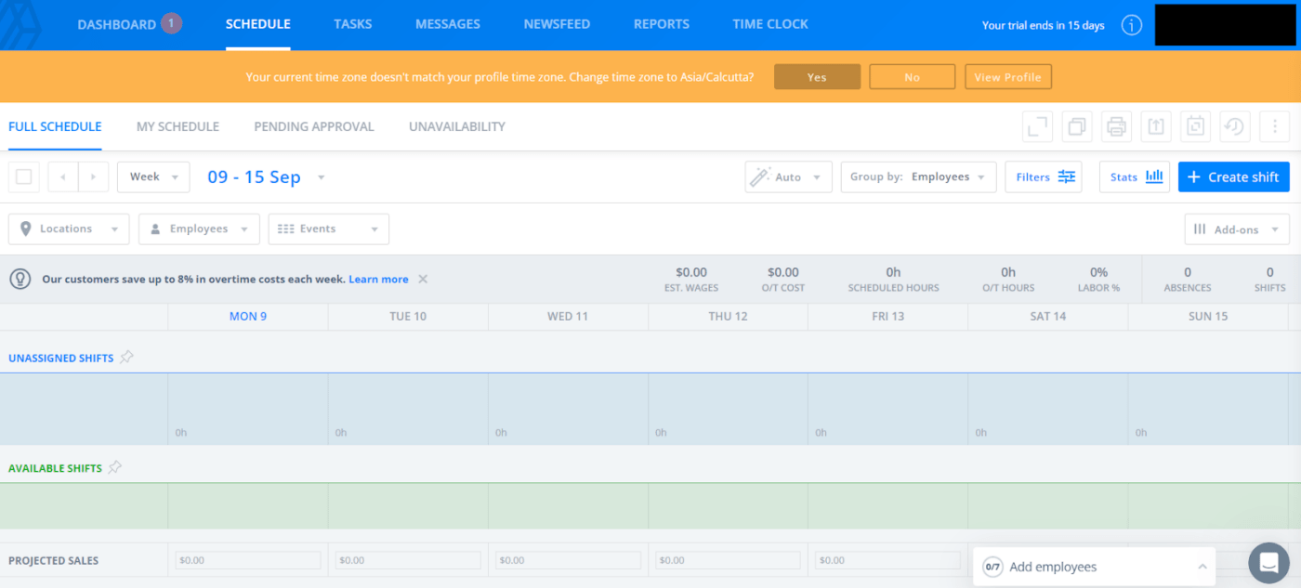Click Friday's projected sales field
1301x588 pixels.
click(887, 560)
